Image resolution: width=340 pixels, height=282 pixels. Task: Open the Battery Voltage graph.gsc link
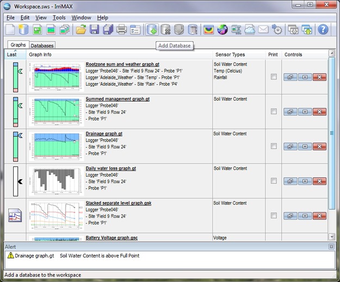coord(112,237)
